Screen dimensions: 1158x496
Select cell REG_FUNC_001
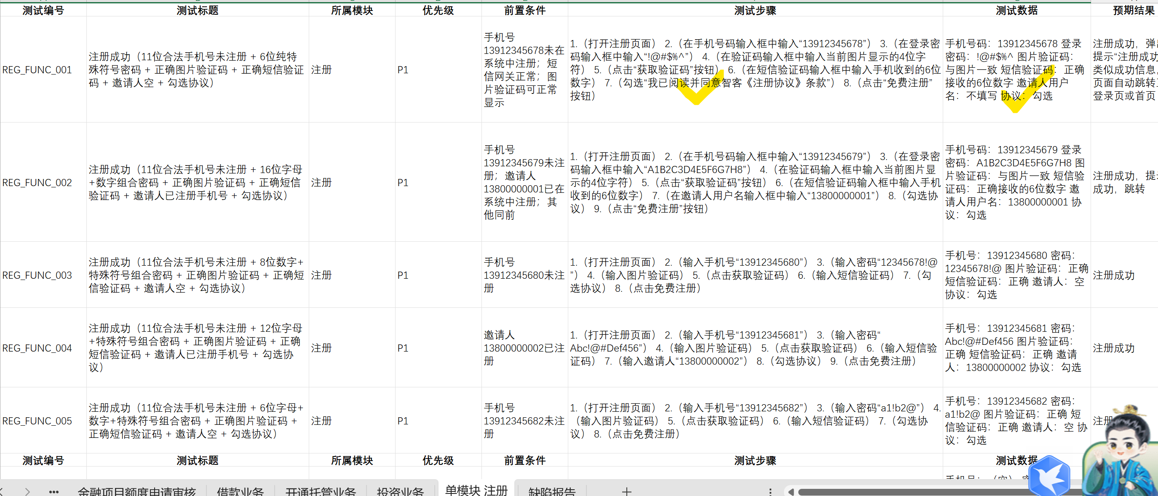click(37, 69)
